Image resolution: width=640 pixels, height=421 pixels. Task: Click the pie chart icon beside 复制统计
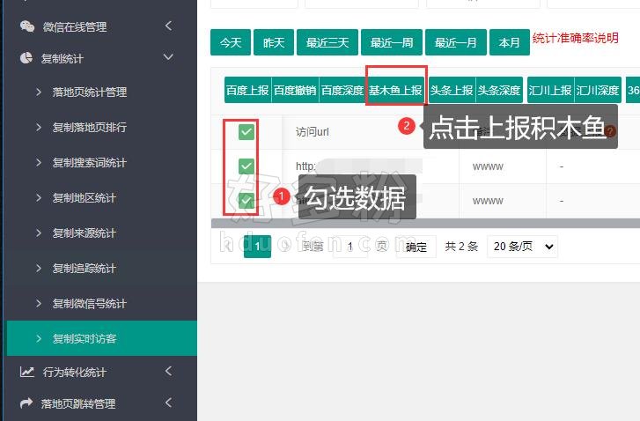click(x=26, y=58)
